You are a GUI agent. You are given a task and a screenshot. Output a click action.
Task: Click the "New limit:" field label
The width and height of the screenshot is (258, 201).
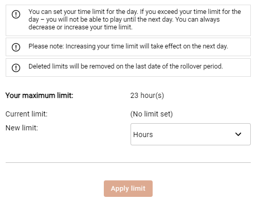pos(22,128)
